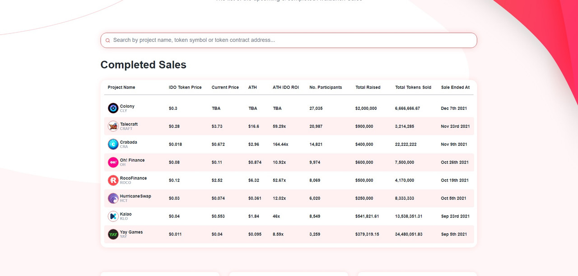Image resolution: width=578 pixels, height=276 pixels.
Task: Select the $0.874 ATH value
Action: pos(255,163)
